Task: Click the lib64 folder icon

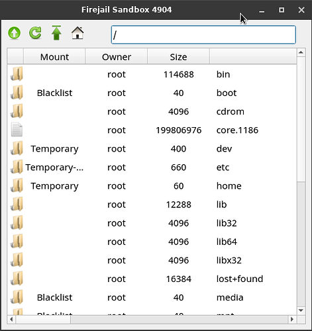Action: tap(17, 241)
